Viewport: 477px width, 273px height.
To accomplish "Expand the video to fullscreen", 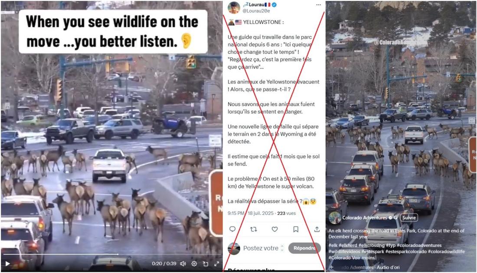I will pos(216,263).
